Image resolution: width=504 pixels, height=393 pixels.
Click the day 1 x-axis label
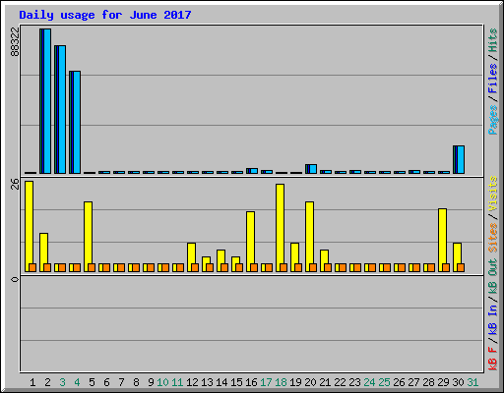(32, 382)
